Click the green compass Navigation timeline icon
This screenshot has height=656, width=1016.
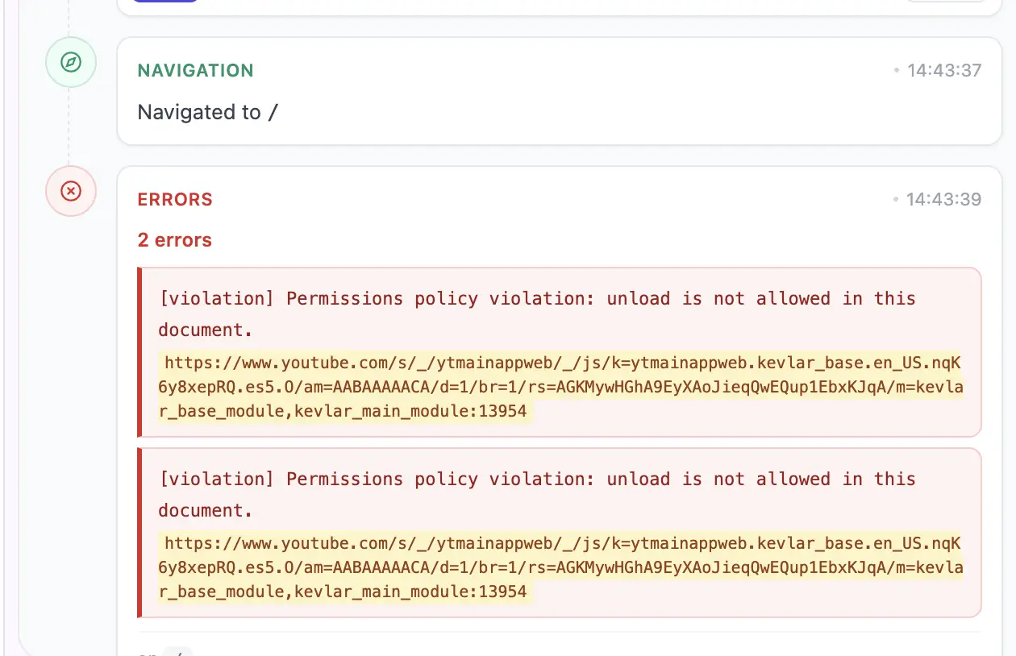[71, 62]
